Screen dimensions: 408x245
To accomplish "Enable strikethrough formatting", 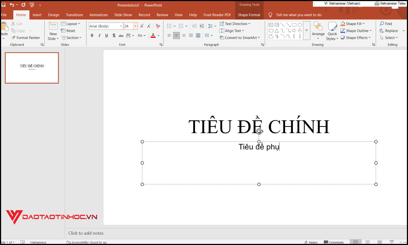I will [x=121, y=35].
